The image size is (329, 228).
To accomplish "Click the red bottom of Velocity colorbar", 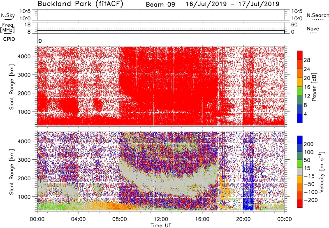I will 300,204.
